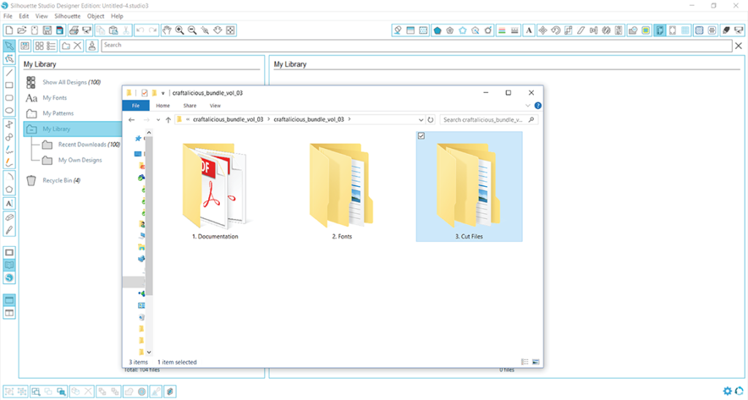This screenshot has width=748, height=400.
Task: Select the Eraser tool
Action: 9,217
